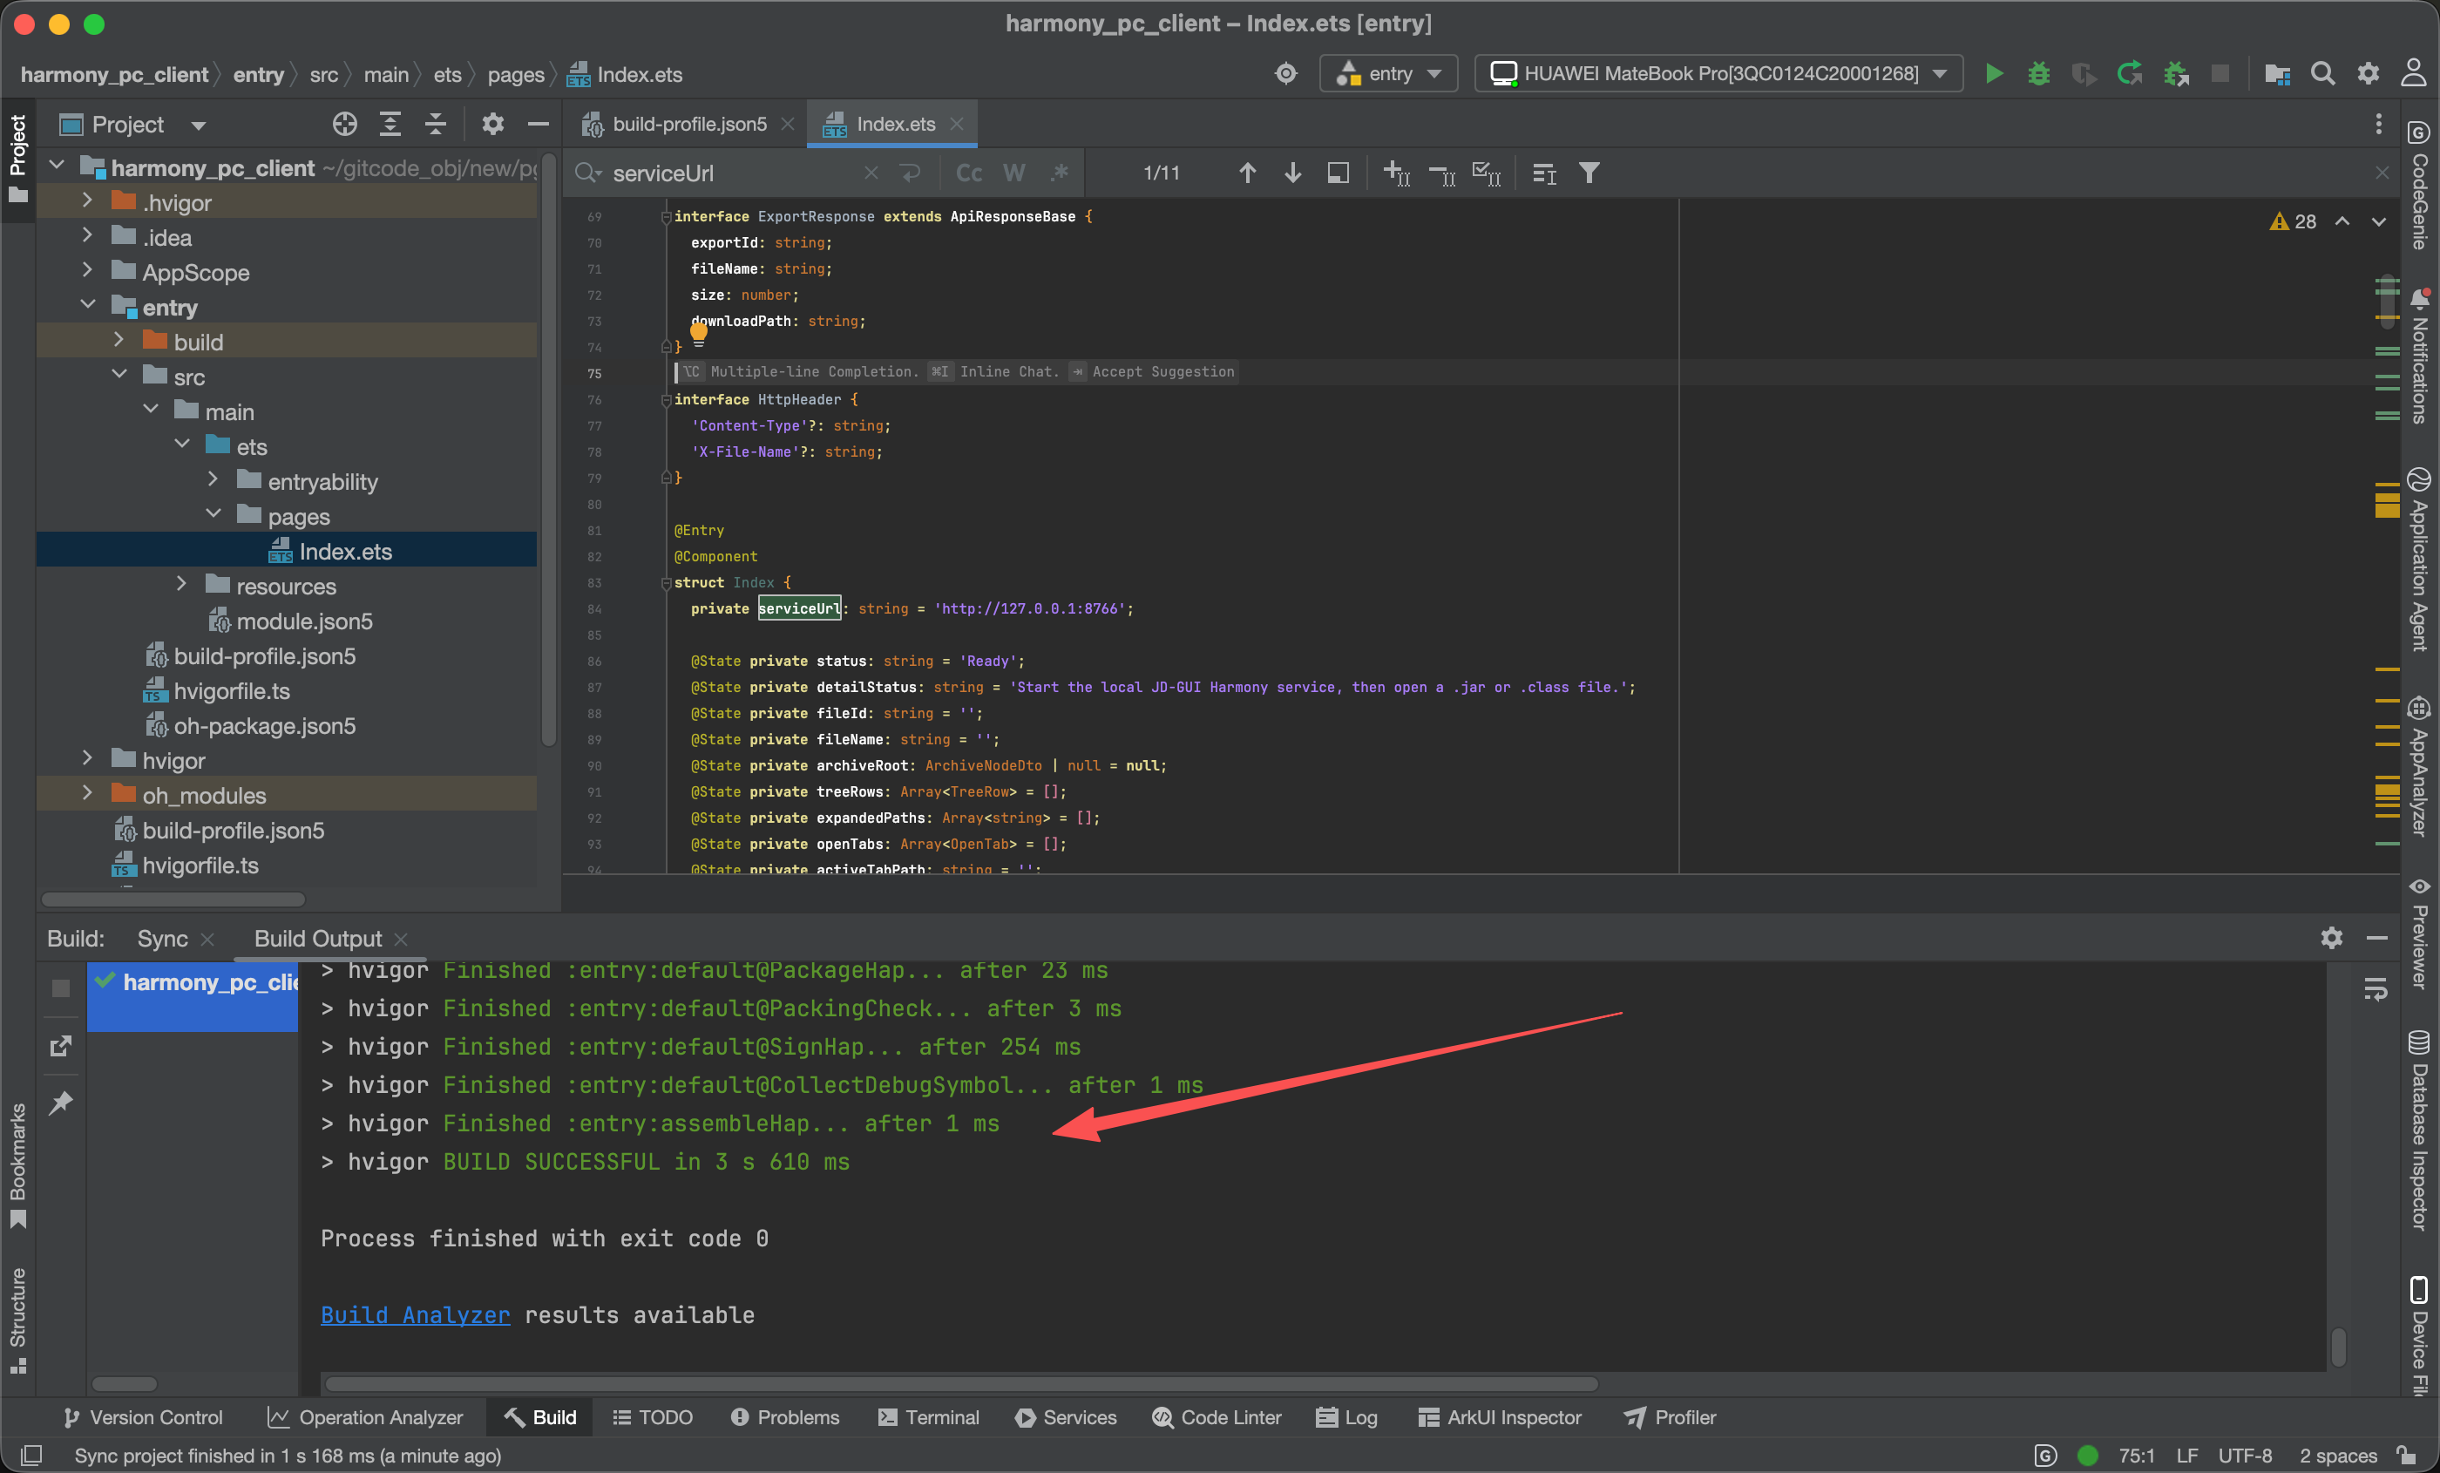
Task: Click the user account avatar icon
Action: click(2413, 73)
